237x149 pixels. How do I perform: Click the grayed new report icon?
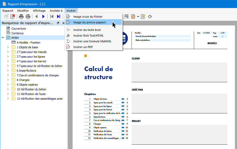(x=6, y=17)
